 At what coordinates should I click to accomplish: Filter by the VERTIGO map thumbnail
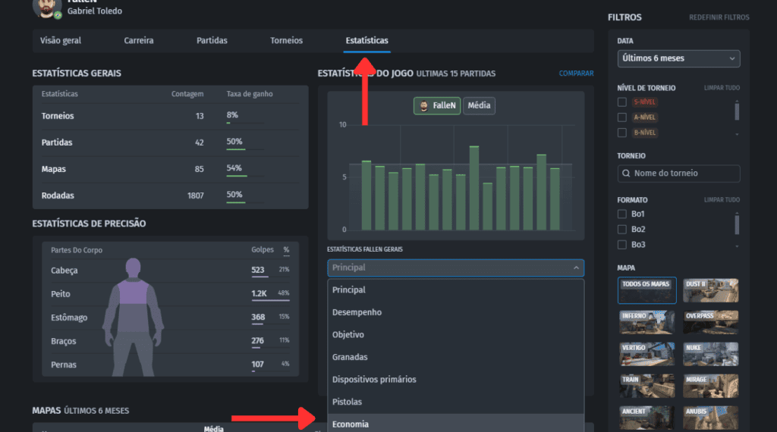646,354
